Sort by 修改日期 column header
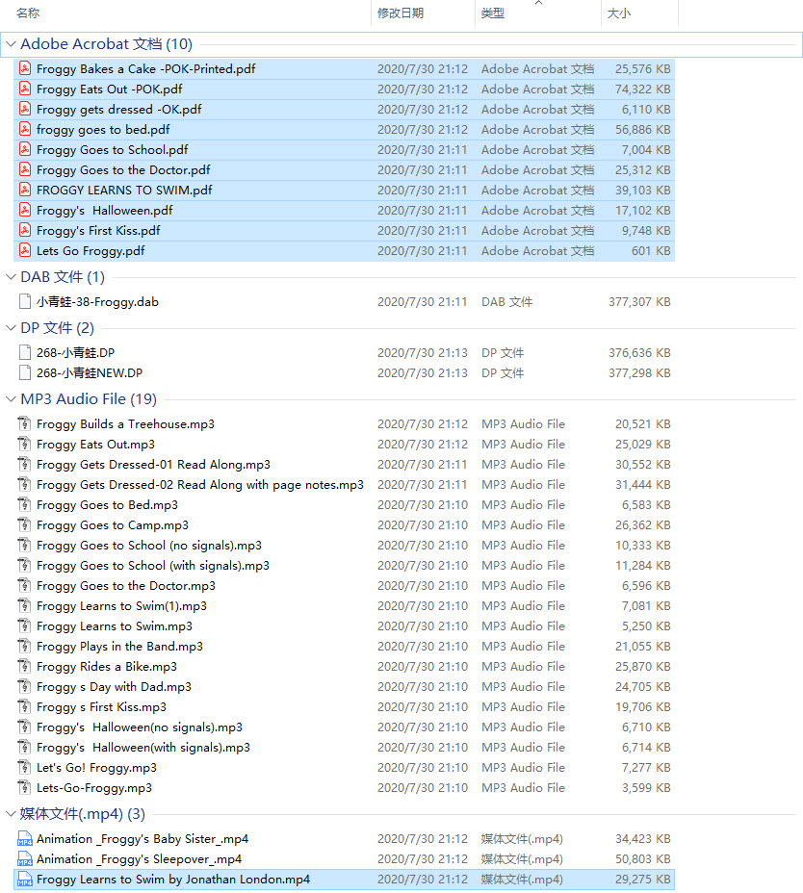The height and width of the screenshot is (893, 803). coord(401,13)
